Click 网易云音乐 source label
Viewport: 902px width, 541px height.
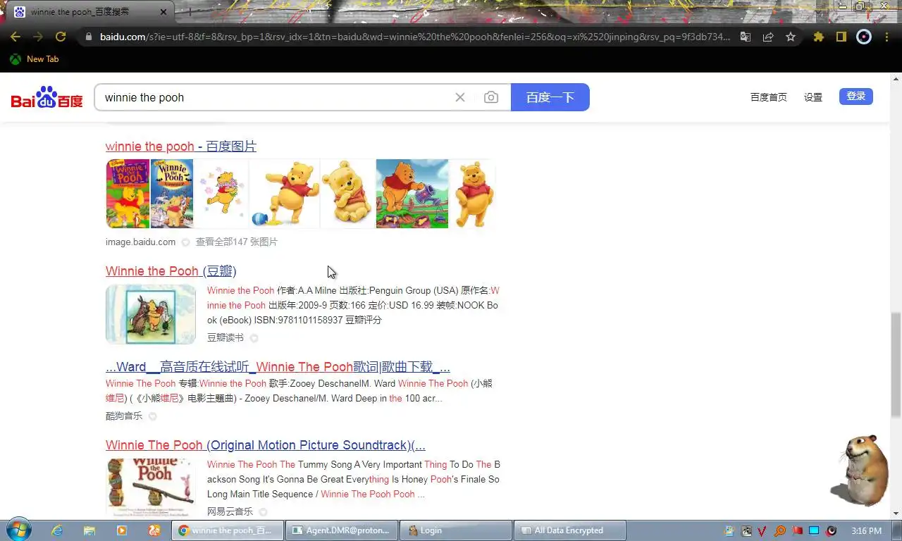pyautogui.click(x=230, y=511)
